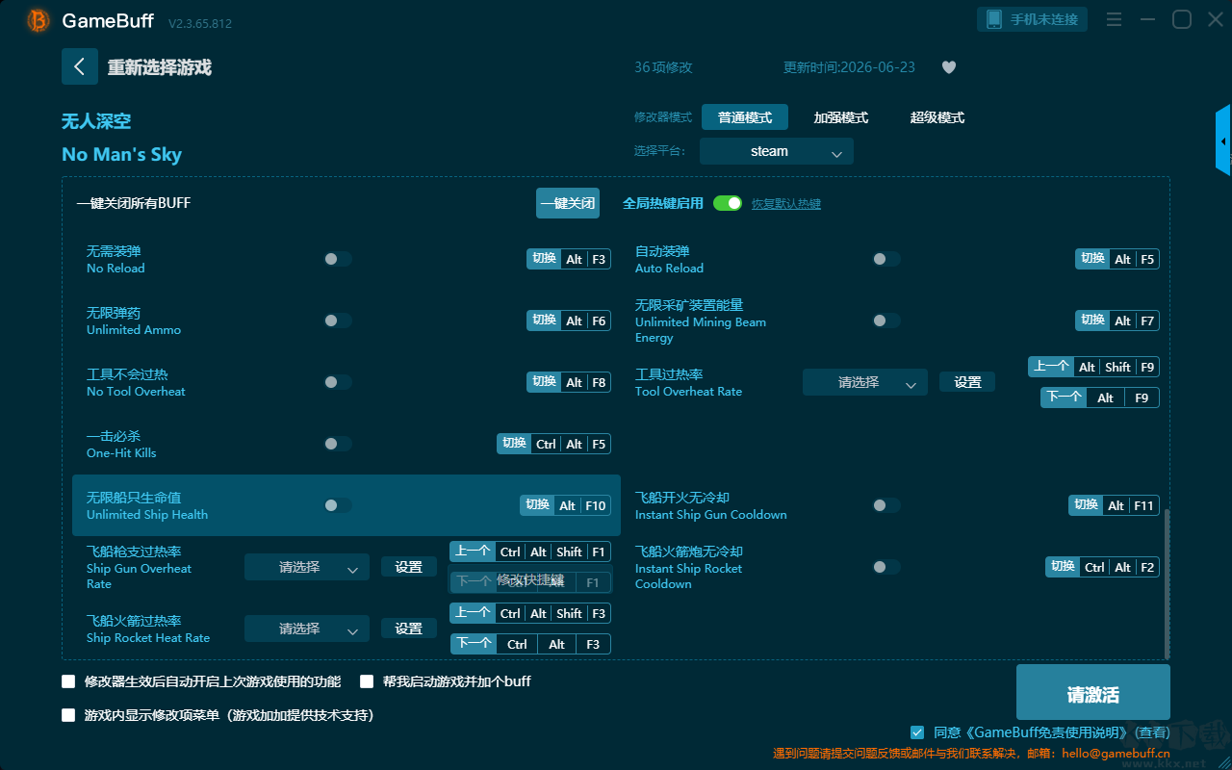Click Tool Overheat next hotkey Alt F9
The image size is (1232, 770).
click(x=1100, y=398)
